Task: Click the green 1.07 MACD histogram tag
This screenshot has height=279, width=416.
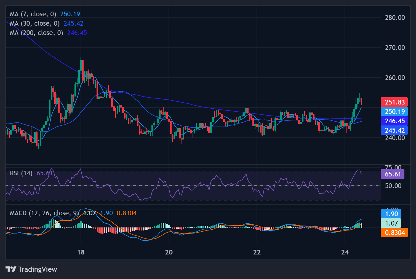Action: coord(391,223)
